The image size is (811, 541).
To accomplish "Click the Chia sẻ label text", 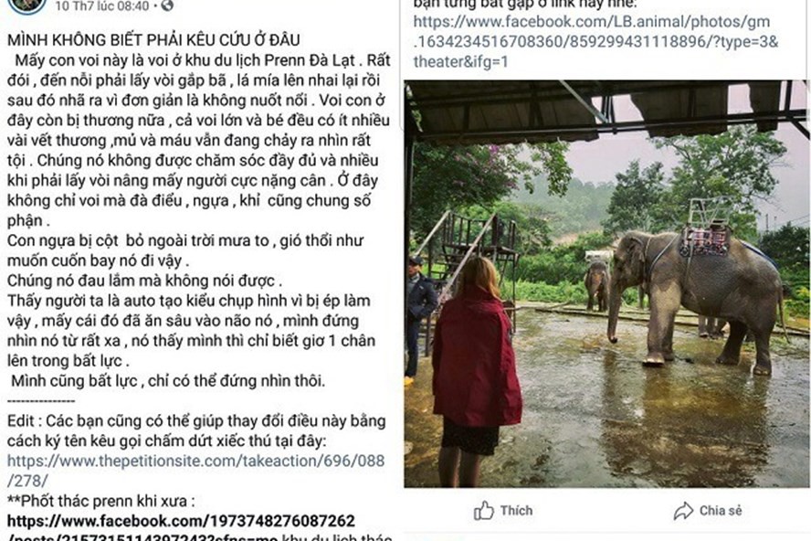I will point(721,511).
